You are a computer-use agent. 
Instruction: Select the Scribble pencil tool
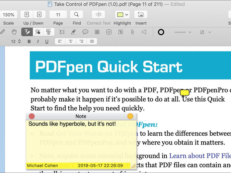click(74, 32)
